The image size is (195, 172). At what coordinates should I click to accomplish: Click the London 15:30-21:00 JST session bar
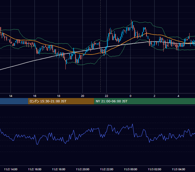click(61, 101)
